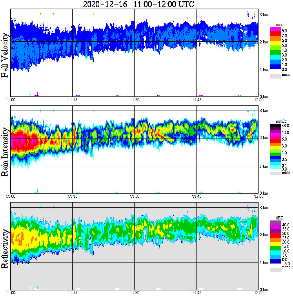Select the dark blue 0.0 swatch in velocity legend
293x299 pixels.
point(276,66)
